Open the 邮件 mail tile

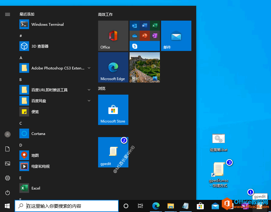pyautogui.click(x=176, y=36)
